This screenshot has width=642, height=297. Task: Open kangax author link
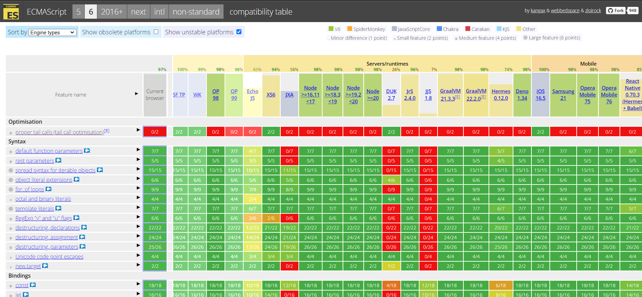click(x=538, y=11)
